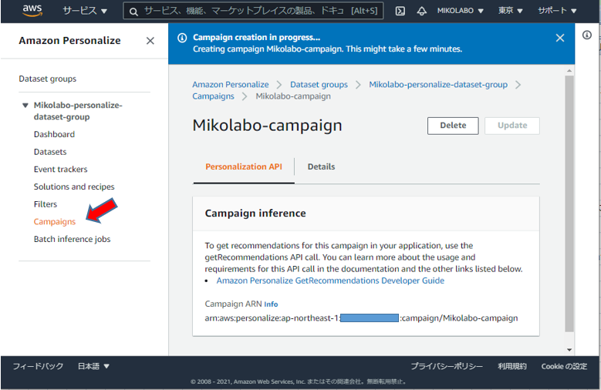Open Campaigns in the sidebar
The image size is (601, 390).
(55, 221)
